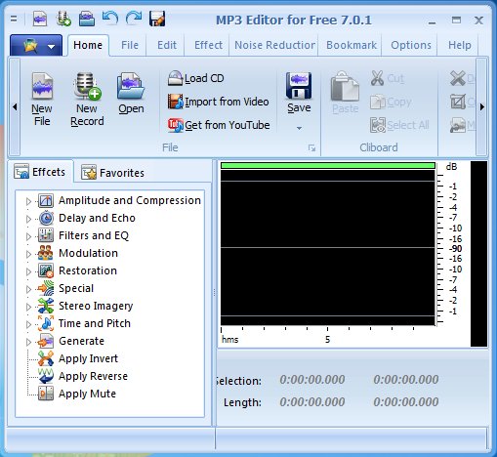Click the Selection start time value
This screenshot has height=457, width=497.
click(x=312, y=380)
